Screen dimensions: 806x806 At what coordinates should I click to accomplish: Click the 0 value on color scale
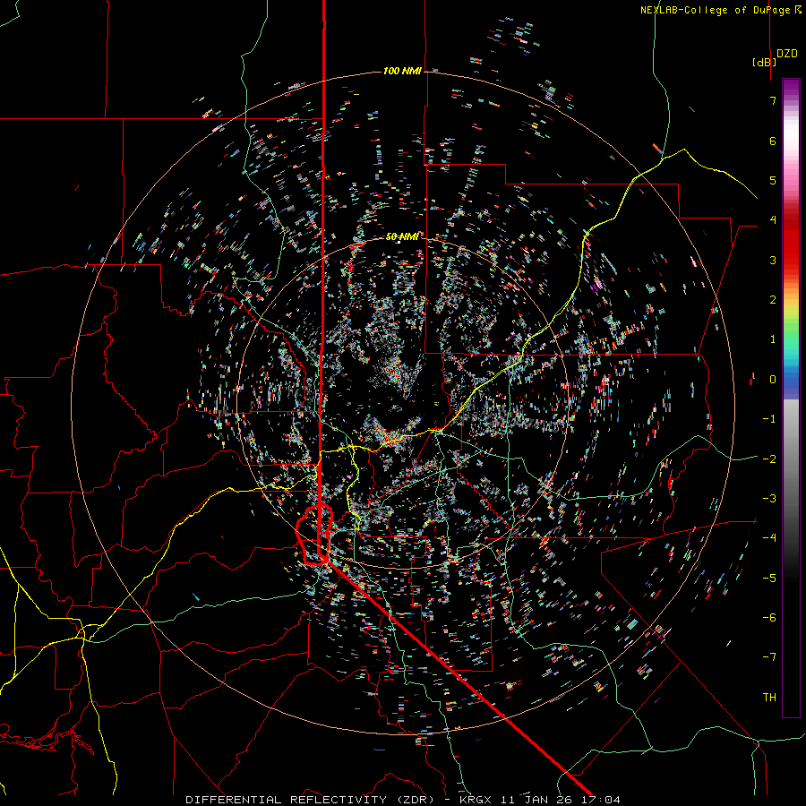point(773,380)
